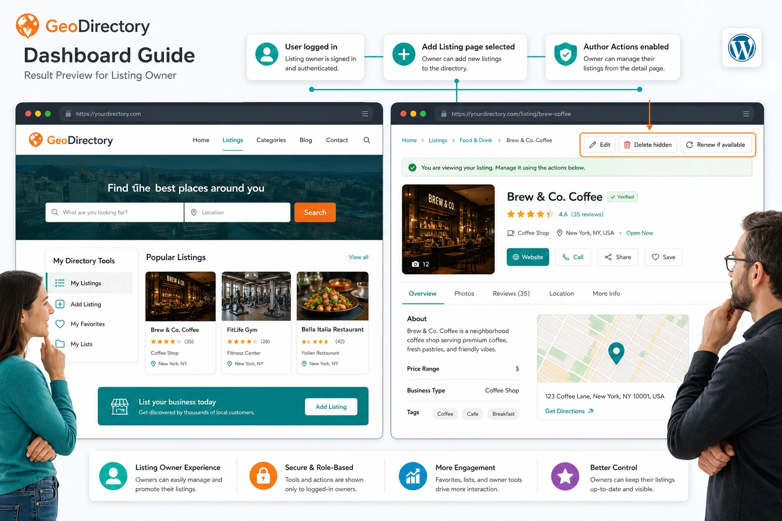Click the GeoDirectory globe logo in site header
The image size is (782, 521).
point(36,140)
